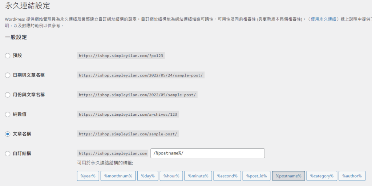
Task: Insert the %minute% tag
Action: pyautogui.click(x=198, y=176)
